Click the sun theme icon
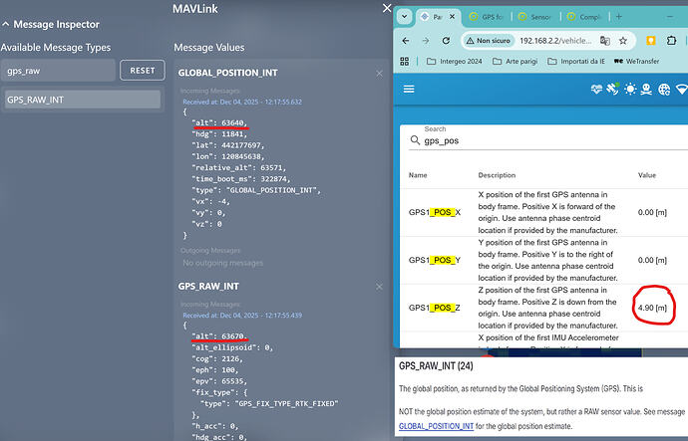Image resolution: width=688 pixels, height=441 pixels. pyautogui.click(x=629, y=89)
